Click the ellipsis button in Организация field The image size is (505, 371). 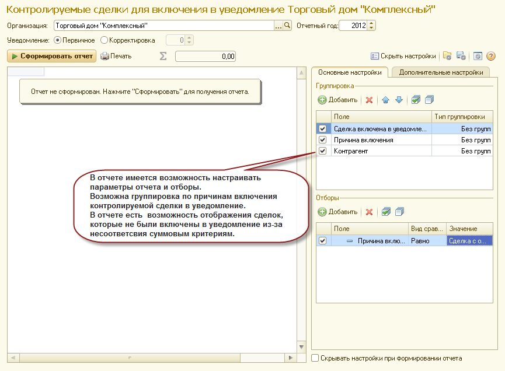click(x=278, y=26)
